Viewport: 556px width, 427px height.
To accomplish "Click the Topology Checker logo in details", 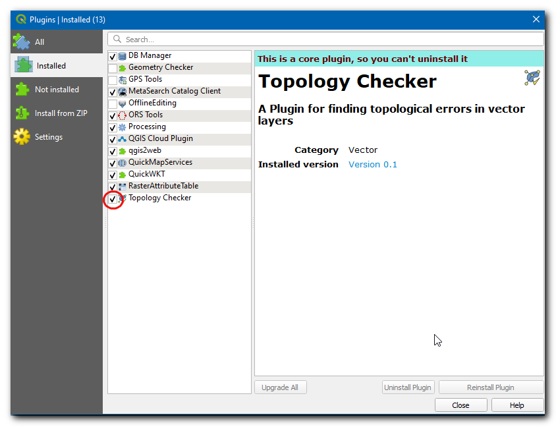I will click(532, 78).
